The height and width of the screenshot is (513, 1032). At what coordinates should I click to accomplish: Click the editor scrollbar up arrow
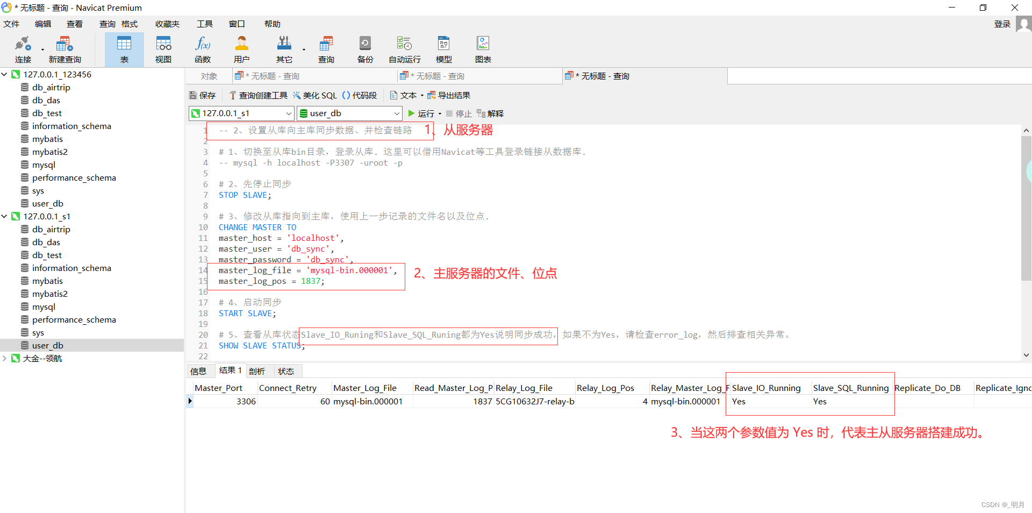click(x=1026, y=130)
